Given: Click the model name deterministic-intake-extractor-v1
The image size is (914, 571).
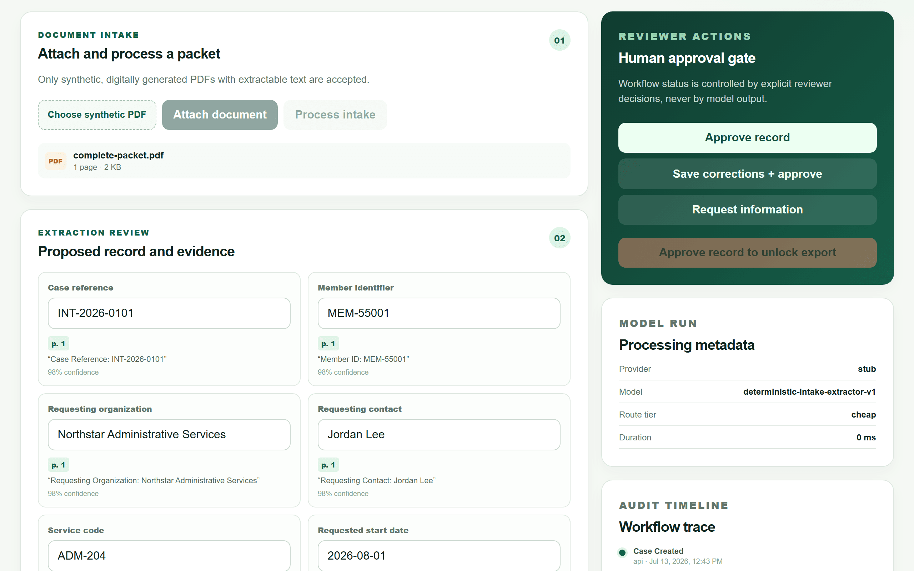Looking at the screenshot, I should point(809,392).
